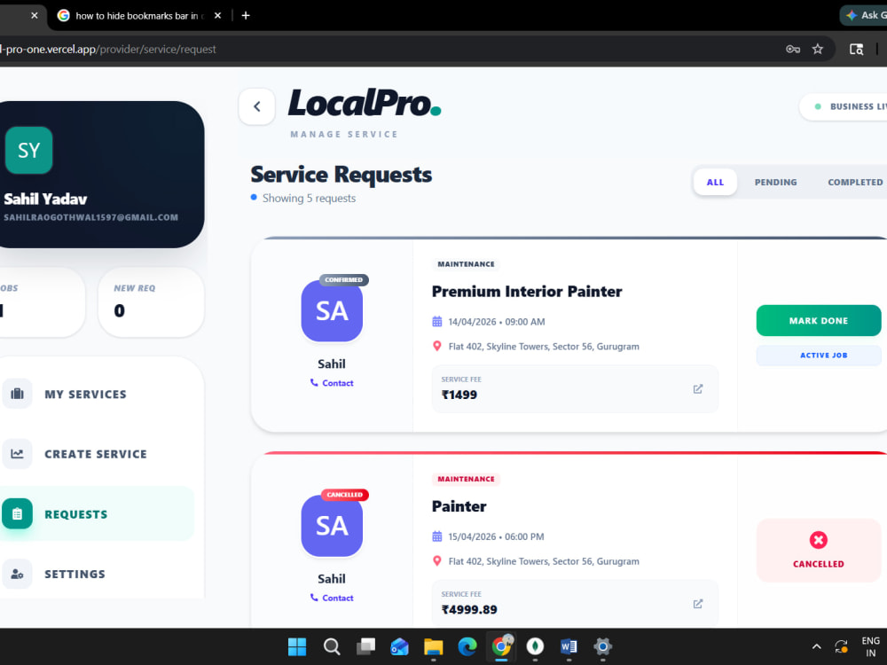
Task: Launch File Explorer from taskbar
Action: (434, 646)
